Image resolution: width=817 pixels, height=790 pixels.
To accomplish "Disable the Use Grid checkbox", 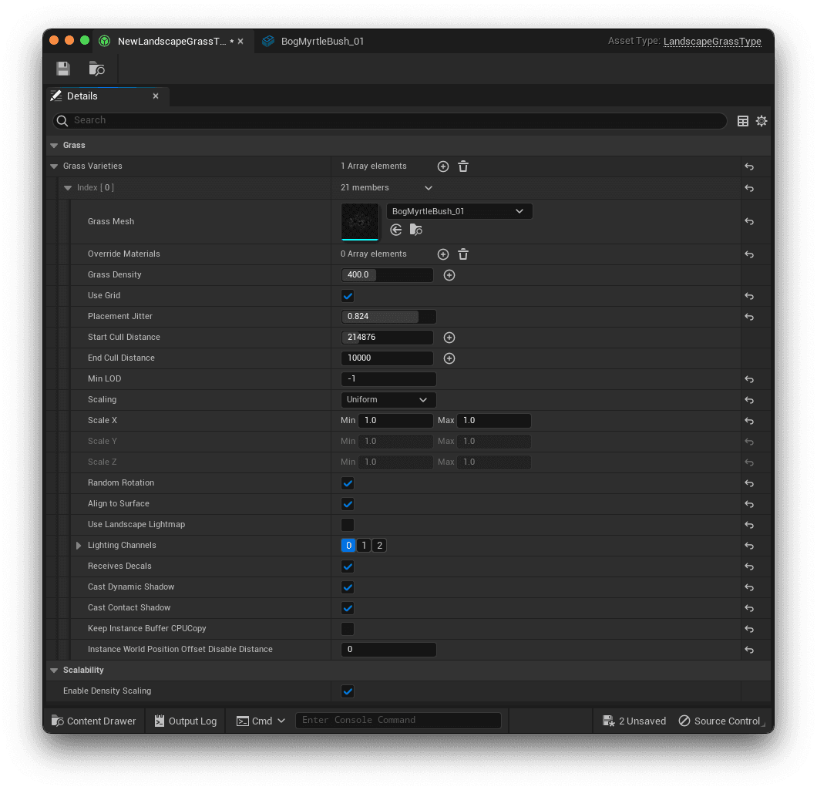I will click(347, 295).
